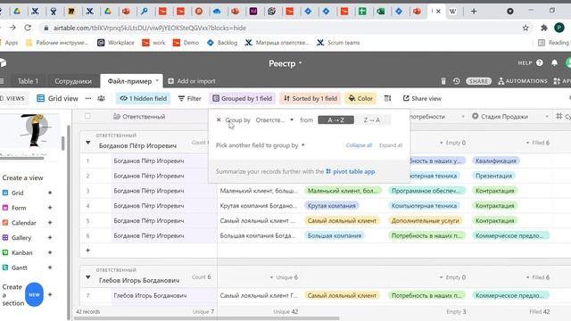
Task: Open the Filled 6 summary dropdown in Богданов group
Action: (x=538, y=143)
